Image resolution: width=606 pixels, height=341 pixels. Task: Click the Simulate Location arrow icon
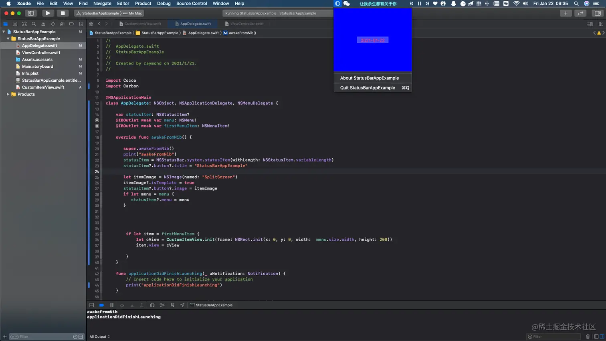tap(182, 305)
